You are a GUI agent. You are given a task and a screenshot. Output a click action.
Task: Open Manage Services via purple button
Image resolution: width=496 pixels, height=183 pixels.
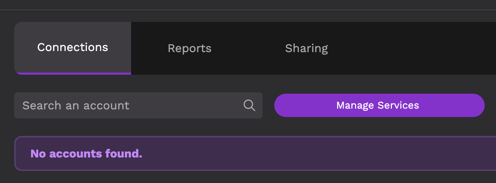379,105
